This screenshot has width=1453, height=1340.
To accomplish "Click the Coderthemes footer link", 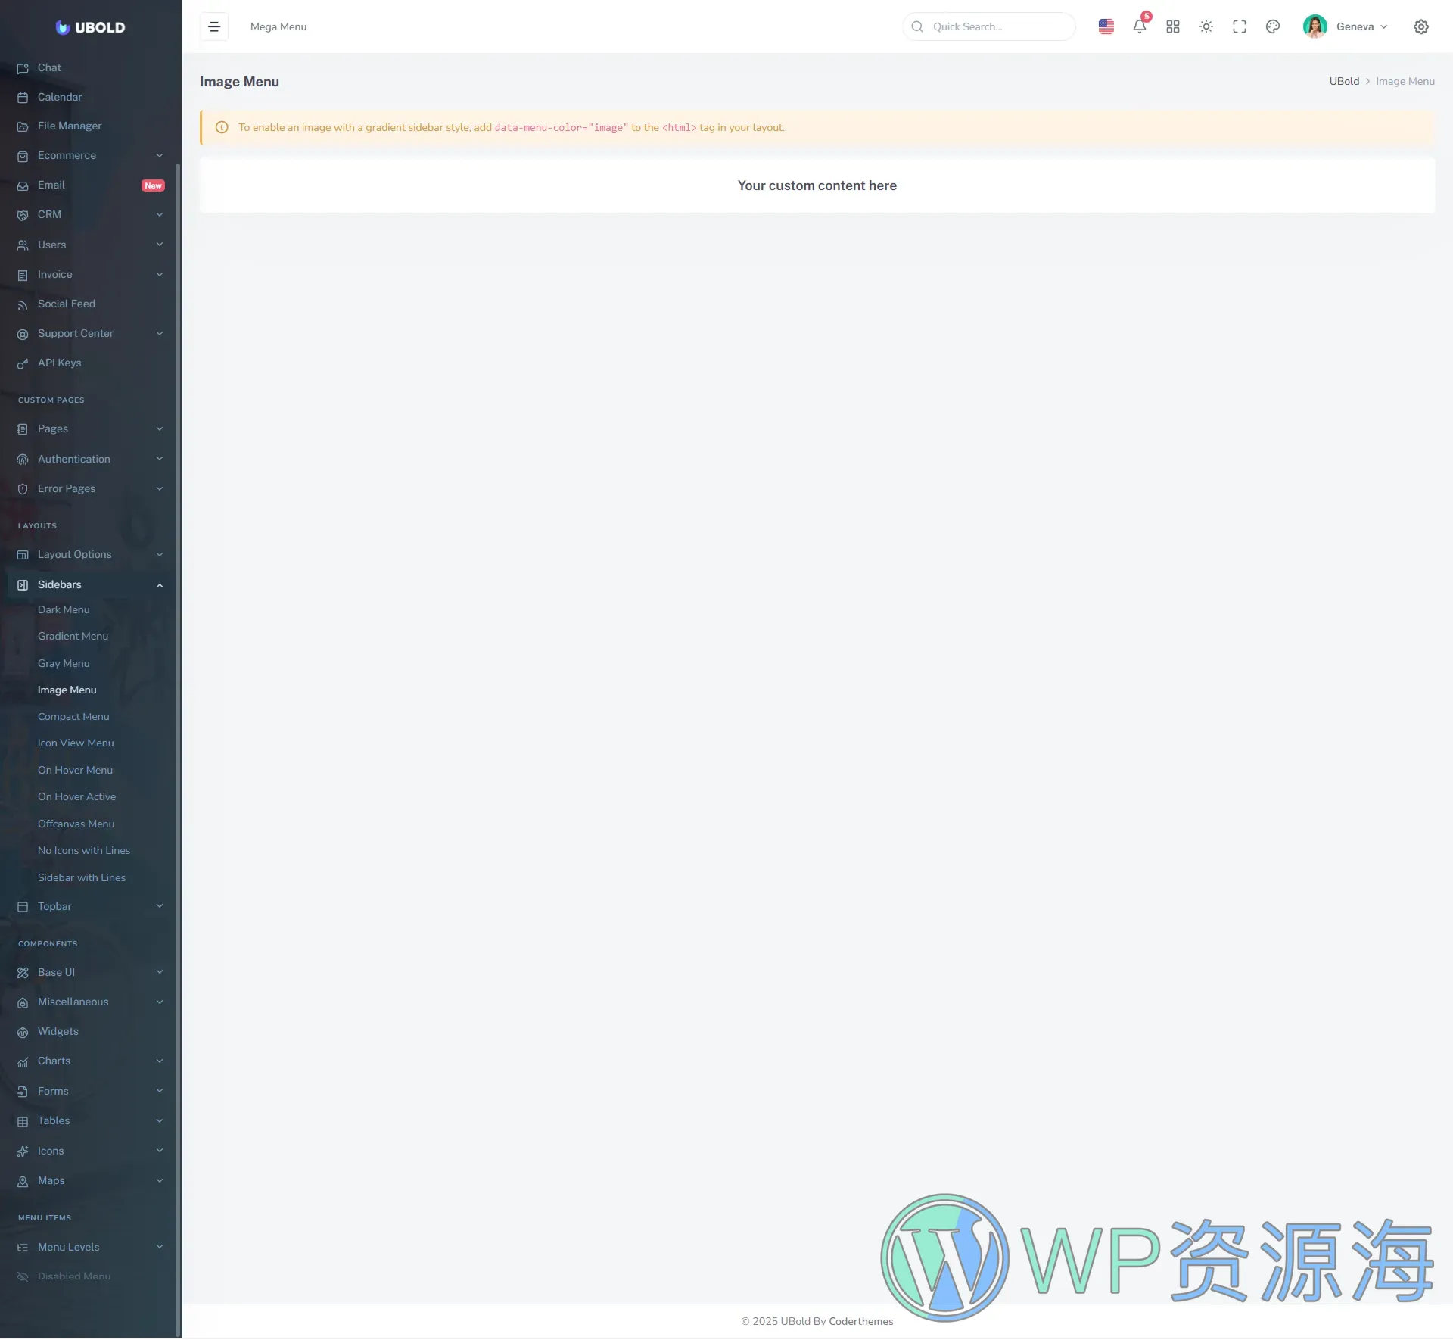I will coord(860,1321).
